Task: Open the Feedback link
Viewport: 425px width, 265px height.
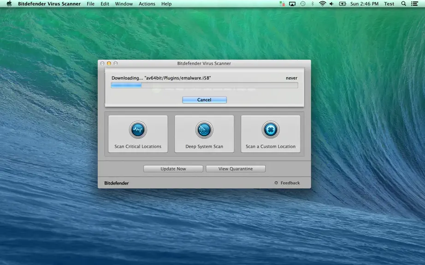Action: [x=287, y=183]
